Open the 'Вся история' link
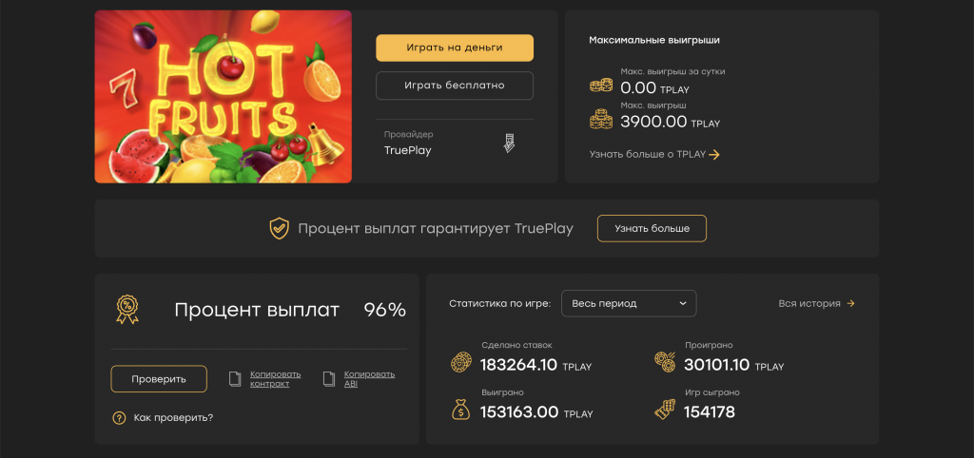This screenshot has height=458, width=974. (816, 303)
